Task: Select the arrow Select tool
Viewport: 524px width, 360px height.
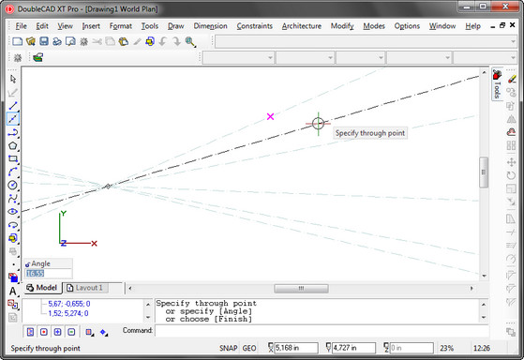Action: [x=13, y=79]
